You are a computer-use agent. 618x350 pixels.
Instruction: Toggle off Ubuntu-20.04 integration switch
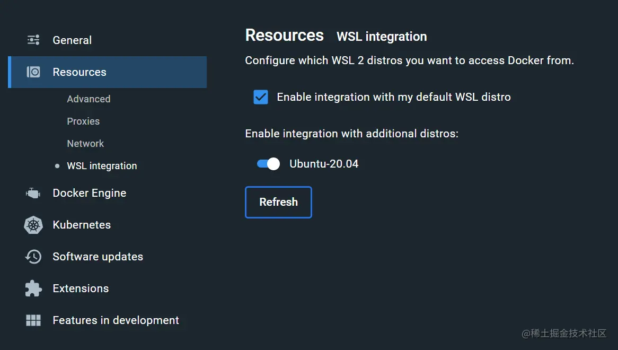[x=268, y=164]
